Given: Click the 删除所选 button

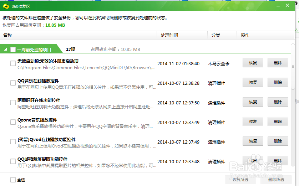Looking at the screenshot, I should (276, 180).
